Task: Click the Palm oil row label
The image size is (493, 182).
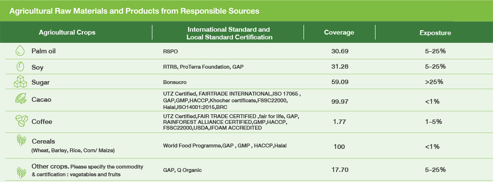Action: coord(43,51)
